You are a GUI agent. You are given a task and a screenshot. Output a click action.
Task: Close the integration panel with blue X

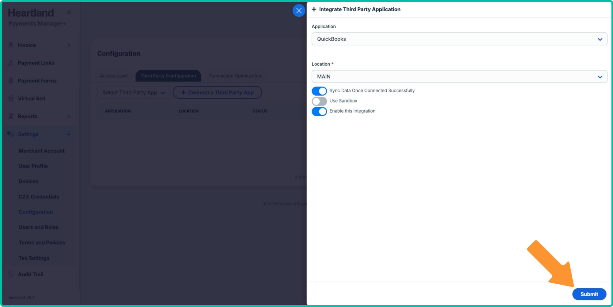point(299,10)
